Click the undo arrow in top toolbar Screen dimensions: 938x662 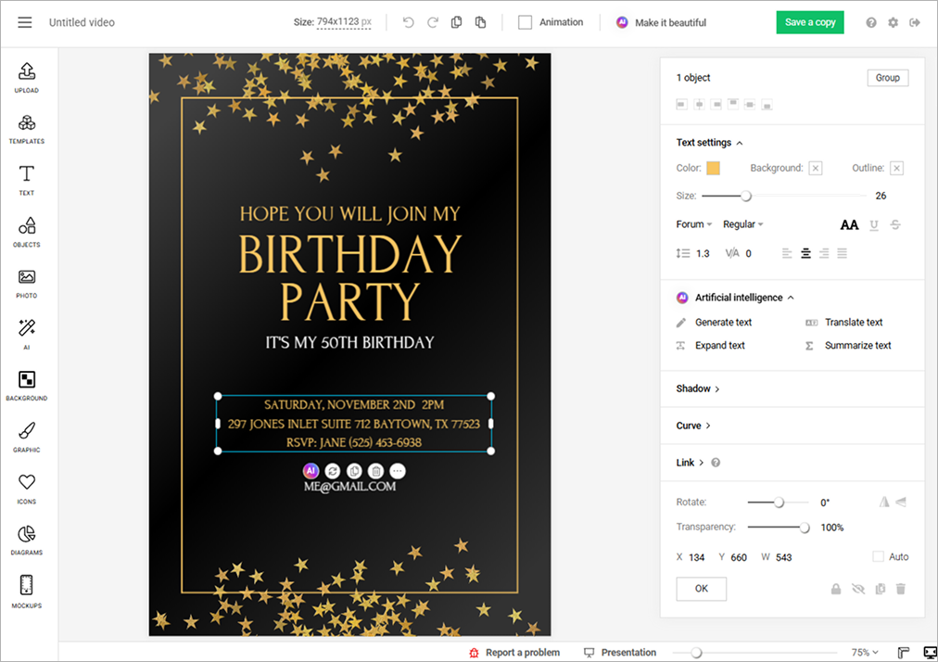pos(408,22)
